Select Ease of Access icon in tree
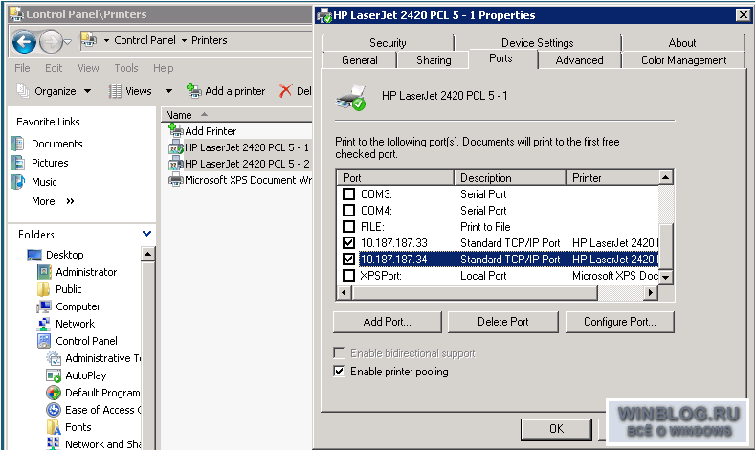This screenshot has width=756, height=453. [x=54, y=410]
